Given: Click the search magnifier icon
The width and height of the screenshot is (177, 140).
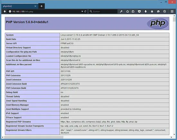Looking at the screenshot, I should tap(91, 11).
